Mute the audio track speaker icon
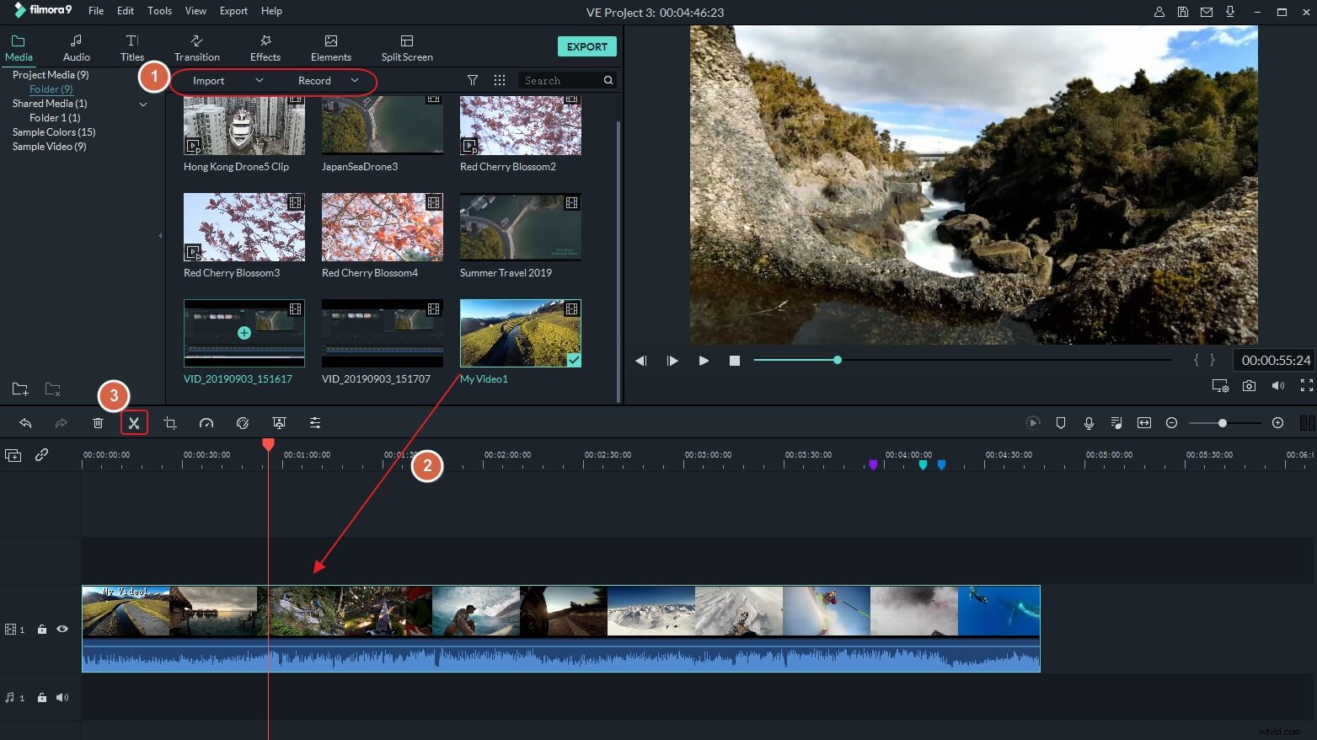Viewport: 1317px width, 740px height. [x=62, y=697]
